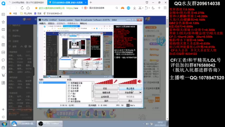Open the 百度 bookmark

point(38,13)
